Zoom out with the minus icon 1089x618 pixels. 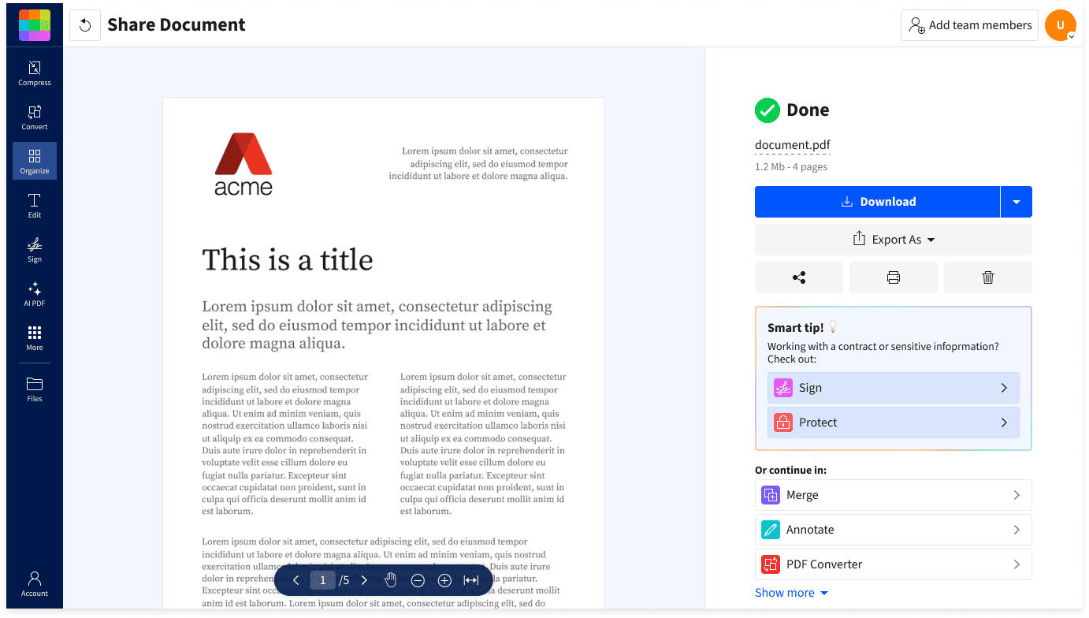418,580
